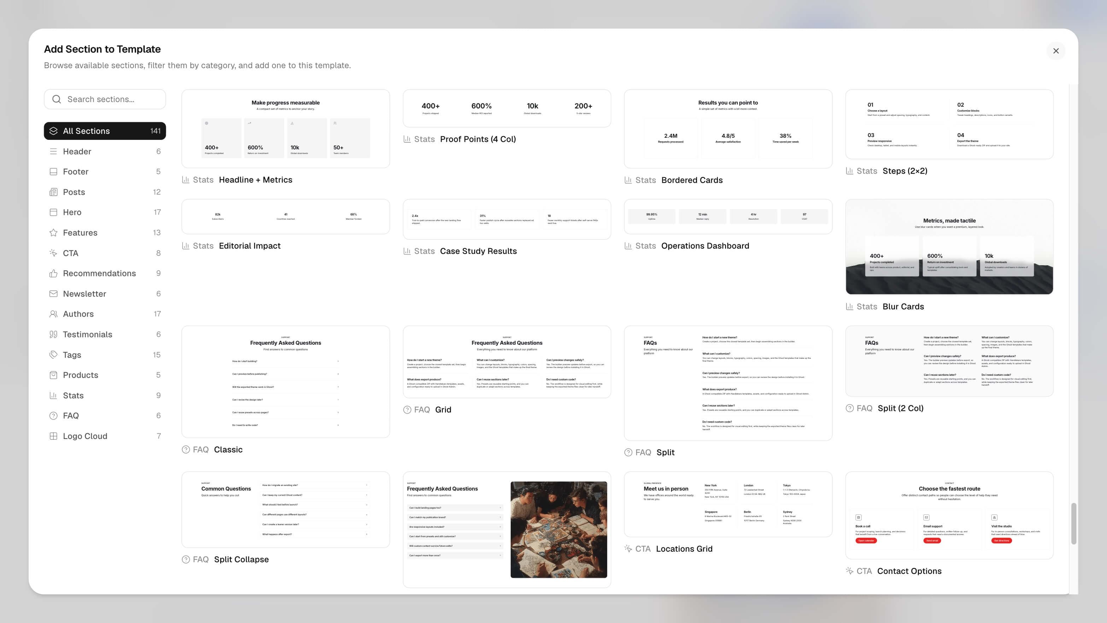Click the 'Editorial Impact' title text
Image resolution: width=1107 pixels, height=623 pixels.
[x=249, y=245]
